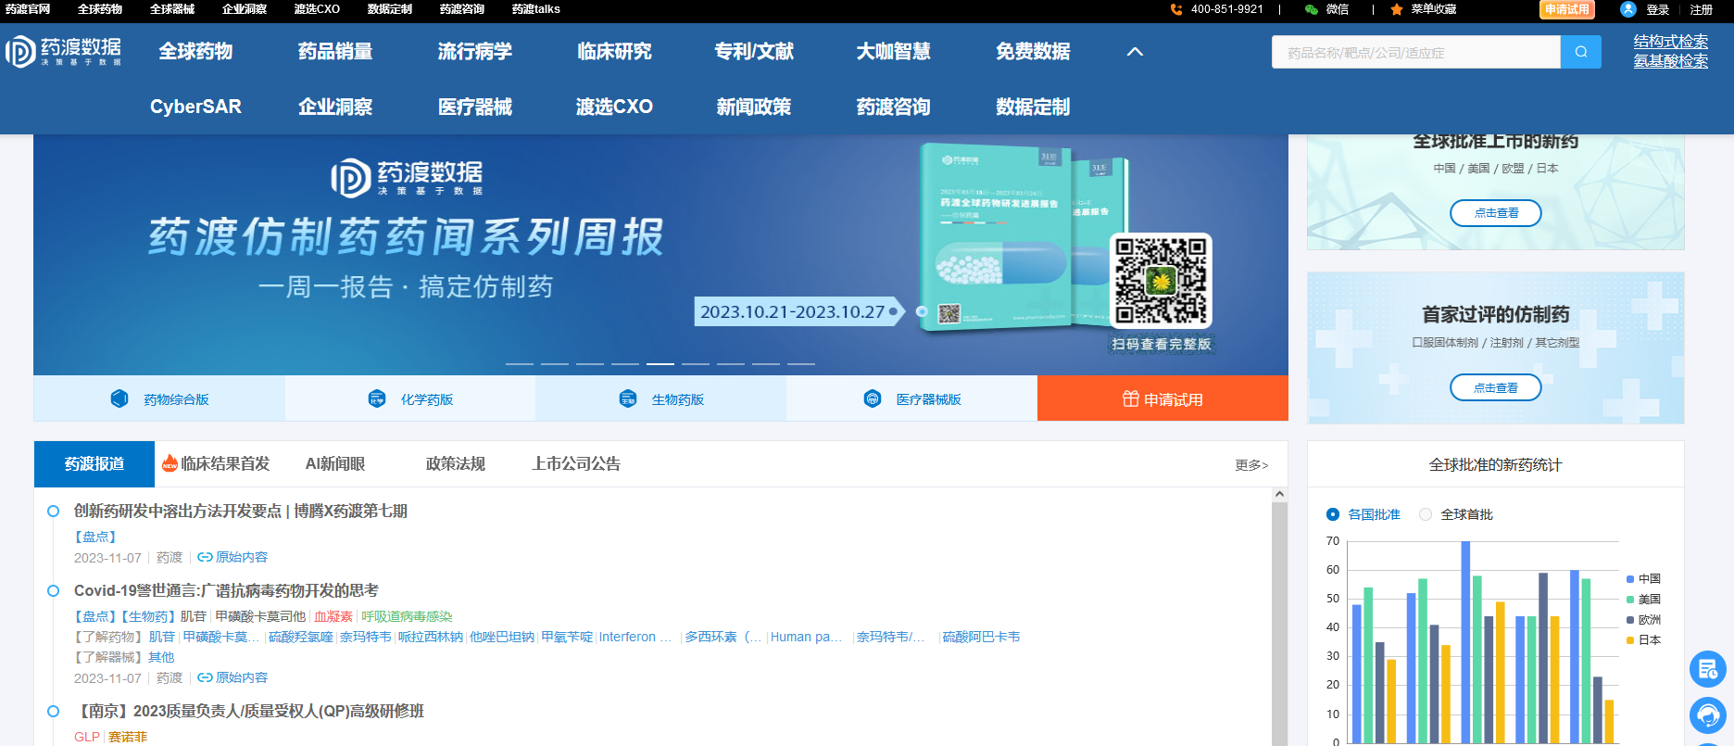Open 大咖智慧 in the main navigation
The image size is (1734, 746).
point(894,52)
